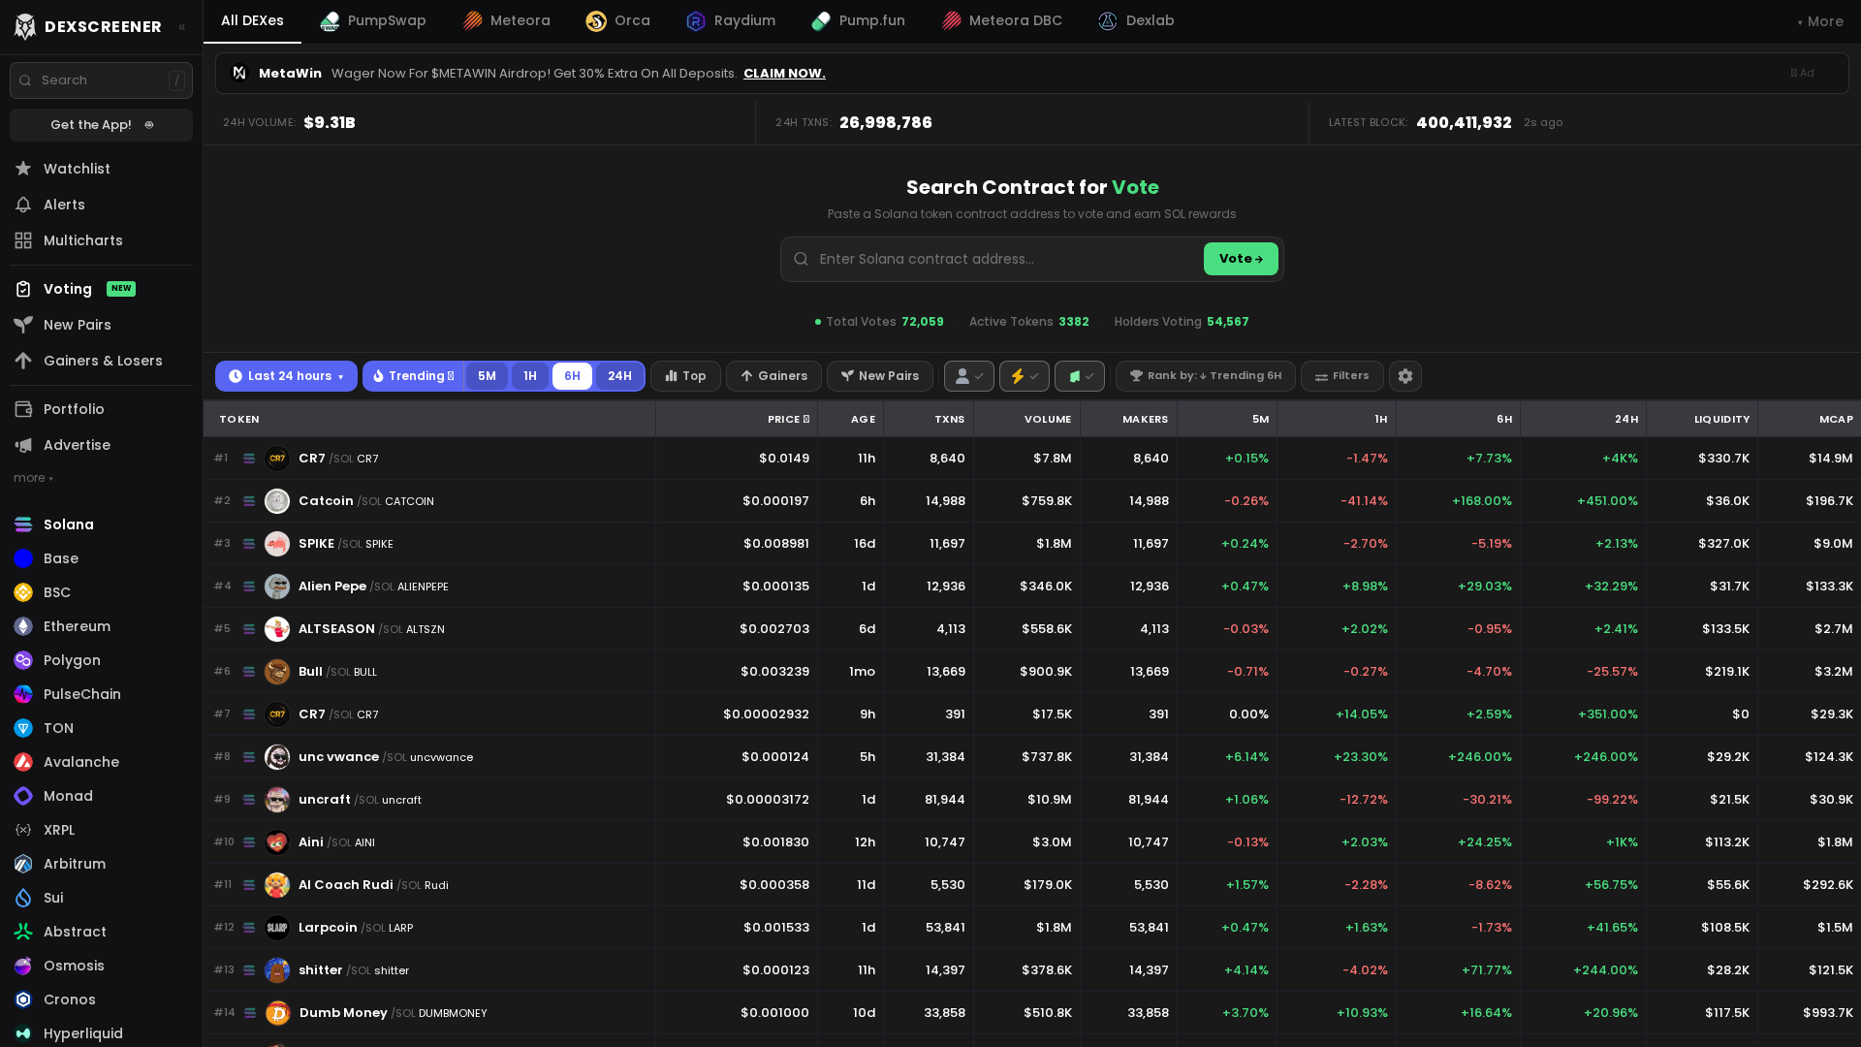Open table settings gear

(1405, 376)
